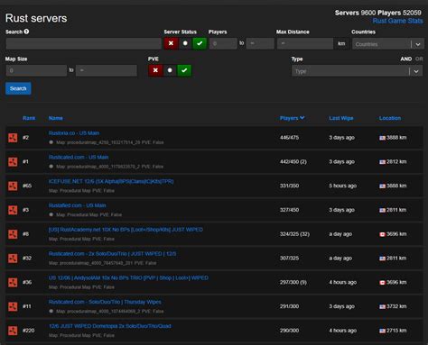Open the Type dropdown arrow
The height and width of the screenshot is (345, 428).
416,71
